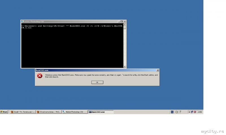Viewport: 226px width, 135px height.
Task: Open the command window's system menu icon
Action: 23,22
